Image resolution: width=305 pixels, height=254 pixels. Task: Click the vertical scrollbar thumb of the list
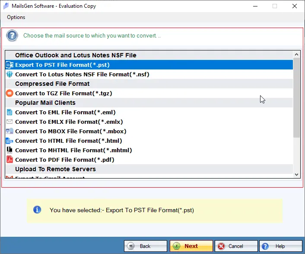[x=296, y=98]
